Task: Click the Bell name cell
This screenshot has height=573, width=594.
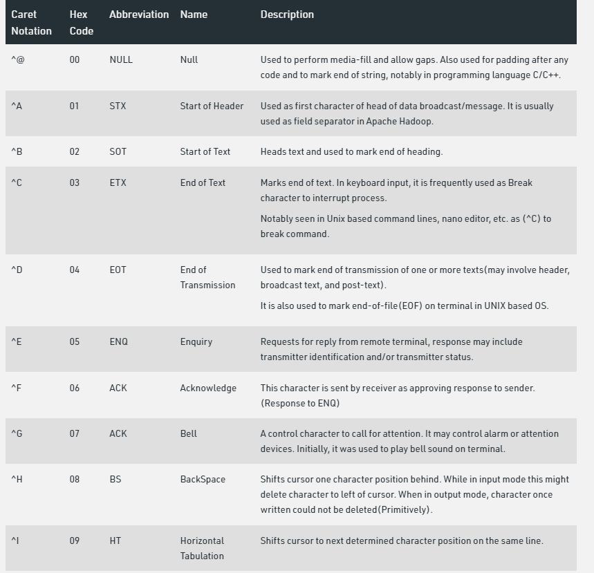Action: (188, 434)
